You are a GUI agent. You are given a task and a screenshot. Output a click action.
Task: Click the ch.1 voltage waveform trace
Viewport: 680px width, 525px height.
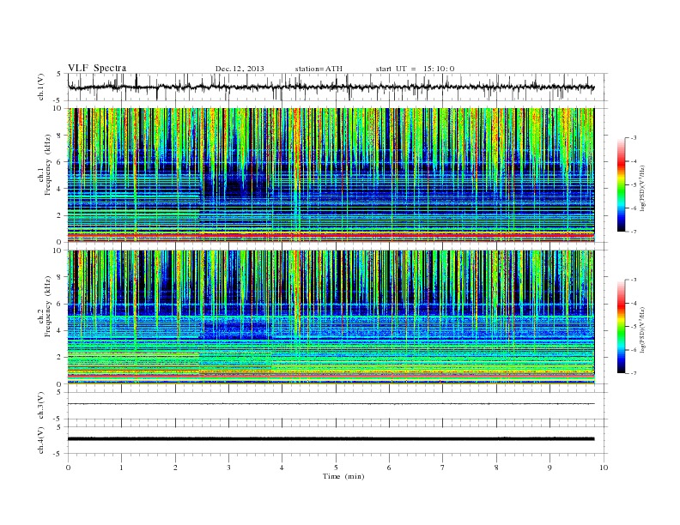[331, 87]
